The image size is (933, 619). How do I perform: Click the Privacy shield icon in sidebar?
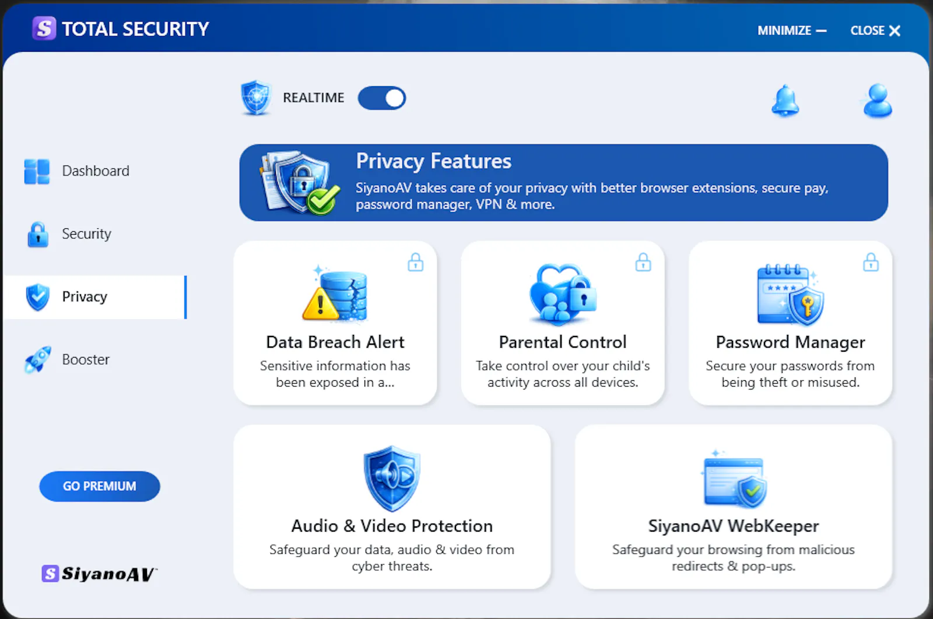38,297
